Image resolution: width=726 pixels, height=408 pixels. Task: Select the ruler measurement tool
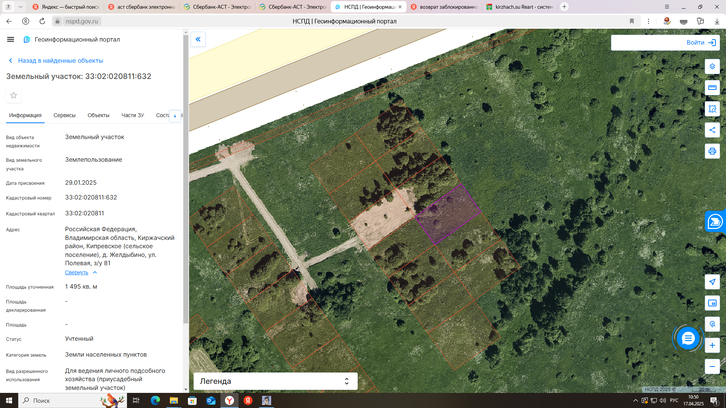click(x=712, y=88)
